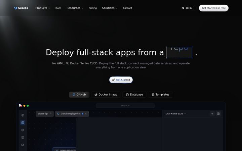Image resolution: width=242 pixels, height=151 pixels.
Task: Go to the Docs page
Action: (x=58, y=8)
